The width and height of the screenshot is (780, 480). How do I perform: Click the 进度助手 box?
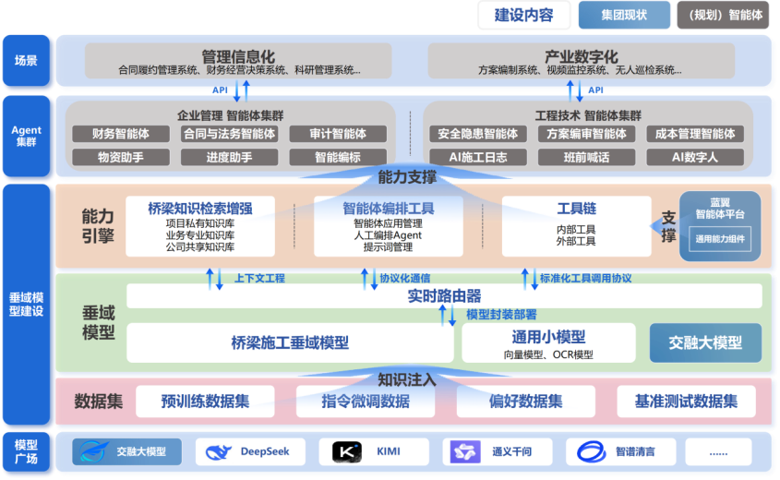pyautogui.click(x=229, y=157)
